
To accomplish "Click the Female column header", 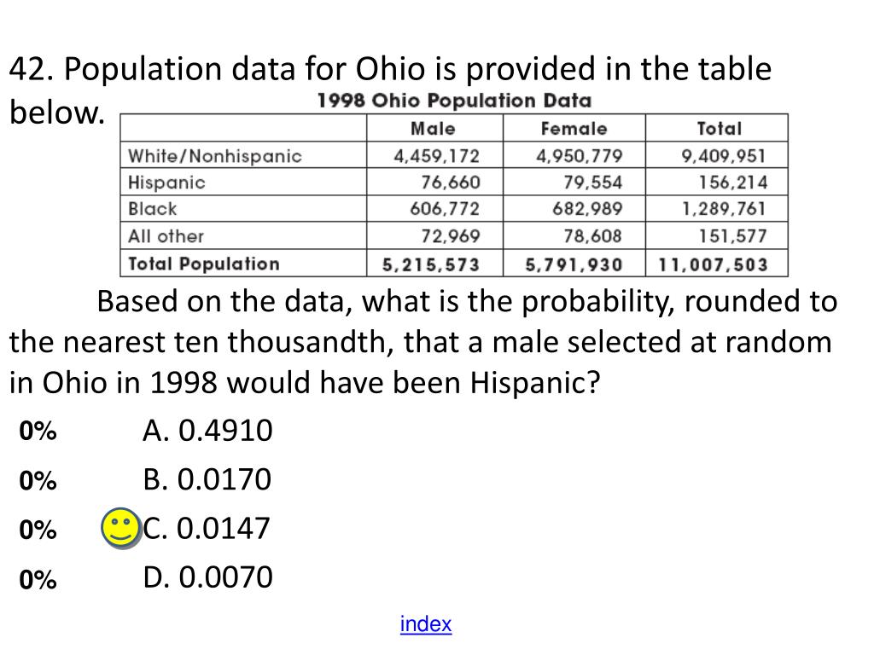I will coord(574,129).
